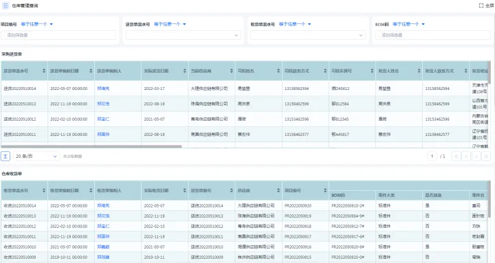Expand the 收货单流水号 value select box
The width and height of the screenshot is (495, 263).
point(309,35)
